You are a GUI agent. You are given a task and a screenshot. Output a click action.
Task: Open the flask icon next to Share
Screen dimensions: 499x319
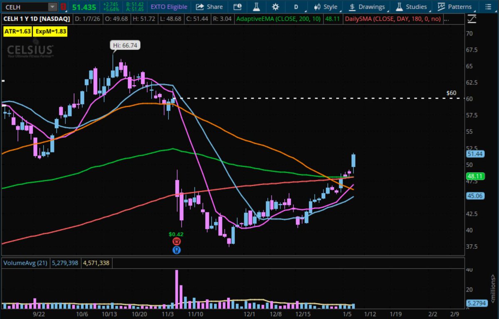256,7
